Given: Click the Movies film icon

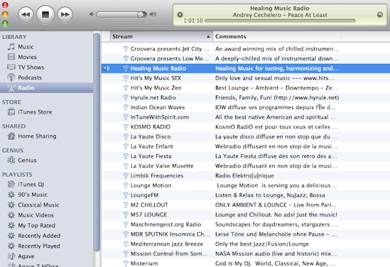Looking at the screenshot, I should [x=11, y=57].
